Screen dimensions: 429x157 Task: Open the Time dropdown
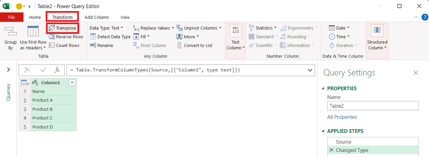[339, 37]
